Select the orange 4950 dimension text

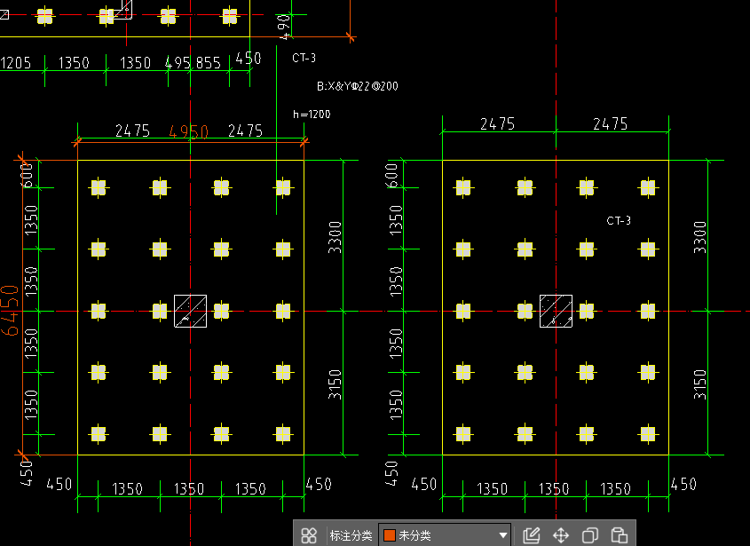[188, 131]
